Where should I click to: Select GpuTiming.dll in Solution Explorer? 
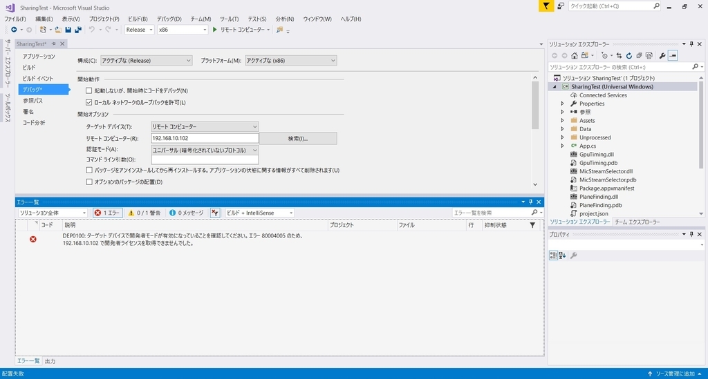pos(596,155)
